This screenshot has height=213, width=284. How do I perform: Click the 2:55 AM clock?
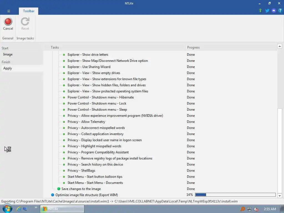[270, 209]
